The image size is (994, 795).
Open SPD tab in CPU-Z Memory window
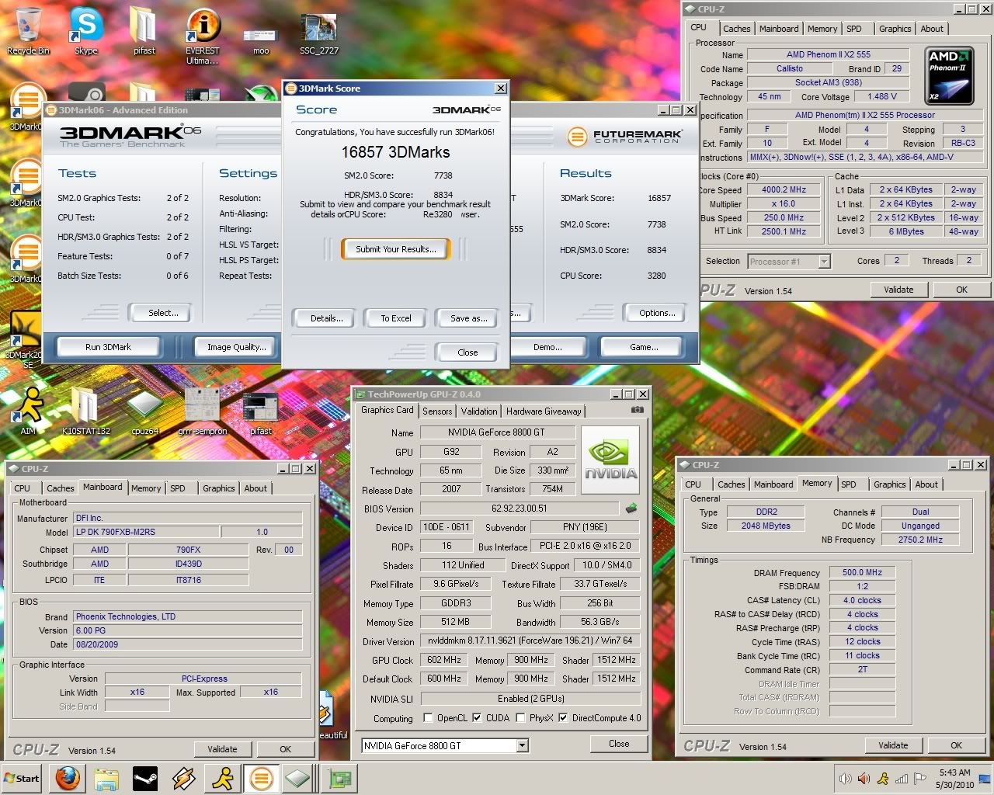point(849,484)
